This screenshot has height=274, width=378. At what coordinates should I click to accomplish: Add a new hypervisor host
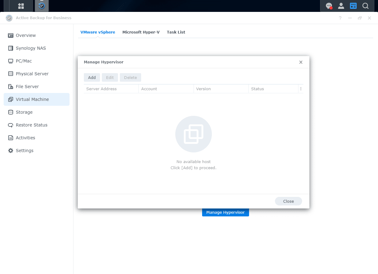92,77
